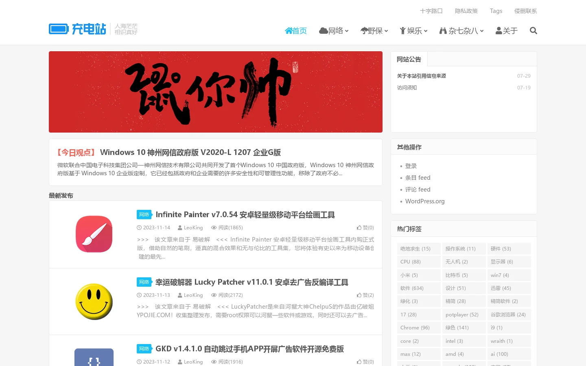
Task: Select the ai (100) tag
Action: 509,354
